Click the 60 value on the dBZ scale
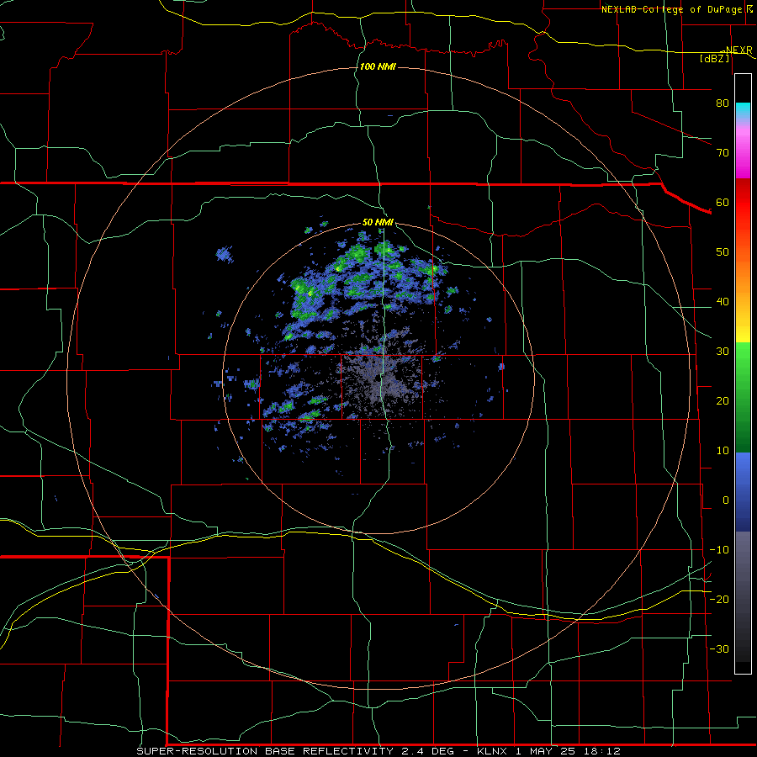Screen dimensions: 757x757 tap(723, 202)
